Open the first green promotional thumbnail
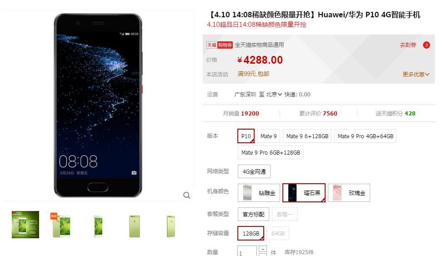 pyautogui.click(x=25, y=225)
